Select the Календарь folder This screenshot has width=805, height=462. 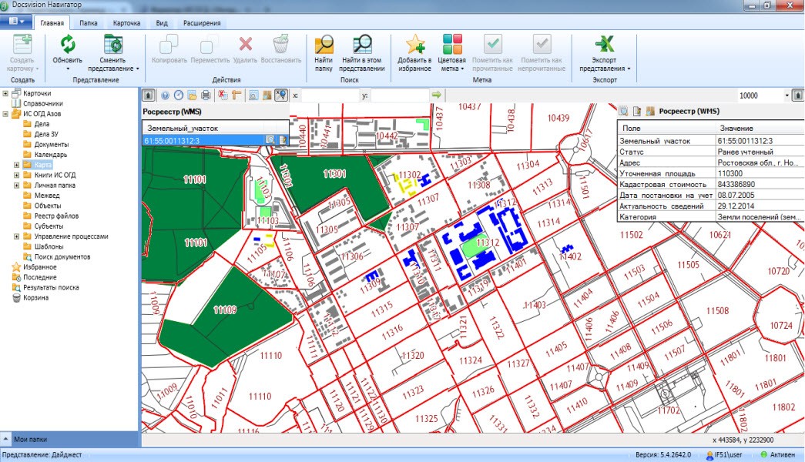click(x=51, y=155)
